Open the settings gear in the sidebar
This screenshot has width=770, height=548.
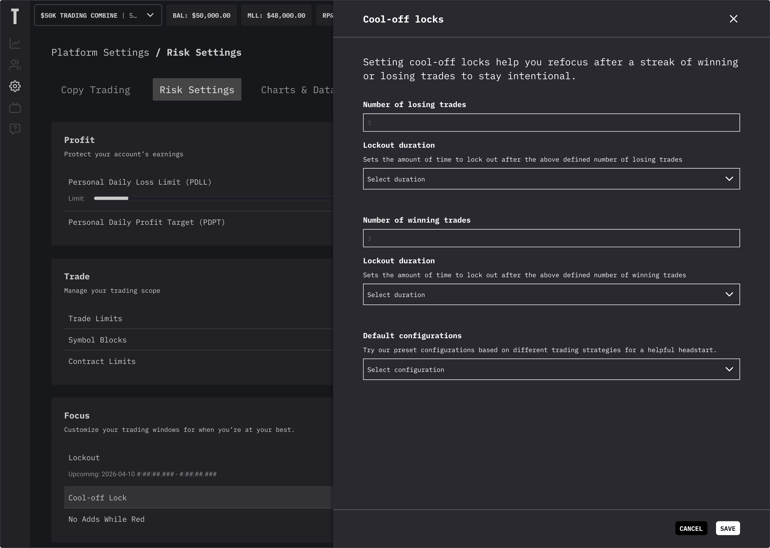pos(15,86)
